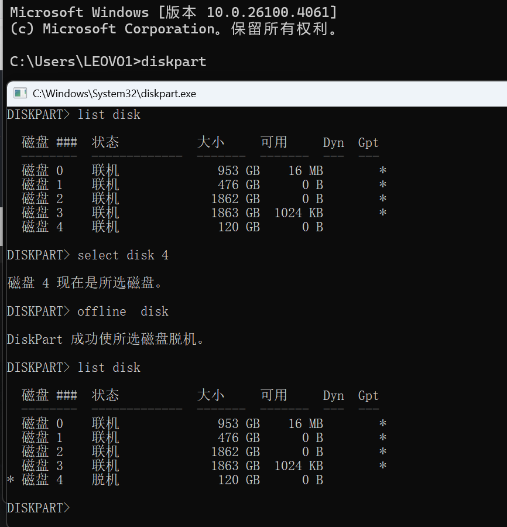Click the 联机 status of 磁盘 4 before offline

point(105,227)
